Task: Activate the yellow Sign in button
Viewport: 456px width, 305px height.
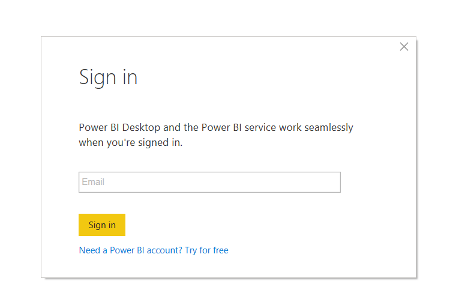Action: pos(102,225)
